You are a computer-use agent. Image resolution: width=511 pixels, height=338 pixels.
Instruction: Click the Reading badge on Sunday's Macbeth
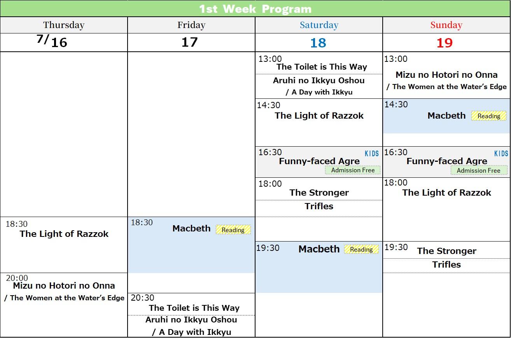489,116
